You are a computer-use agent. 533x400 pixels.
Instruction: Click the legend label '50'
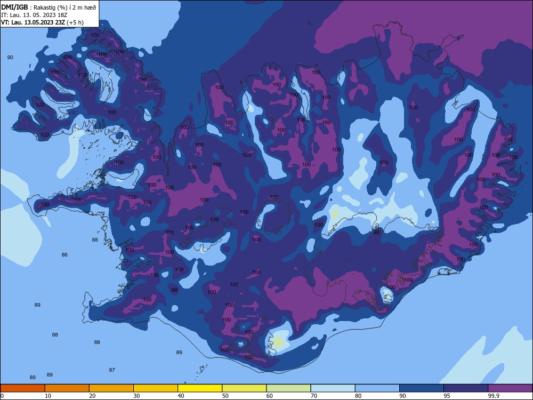tap(225, 396)
